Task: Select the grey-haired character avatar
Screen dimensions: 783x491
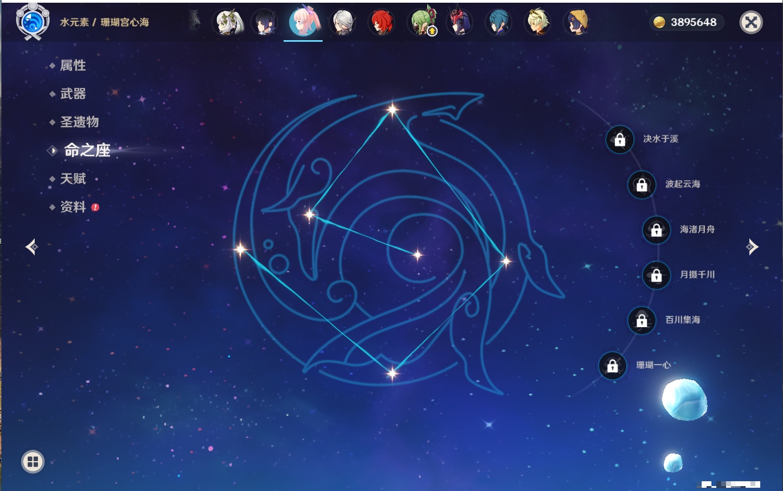Action: click(343, 22)
